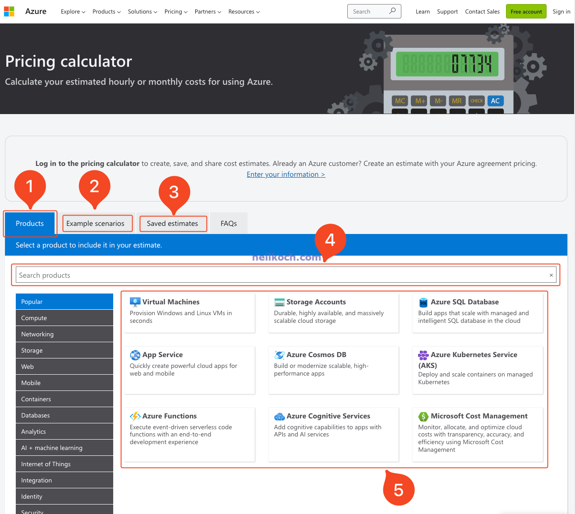575x514 pixels.
Task: Select the Internet of Things category
Action: [64, 464]
